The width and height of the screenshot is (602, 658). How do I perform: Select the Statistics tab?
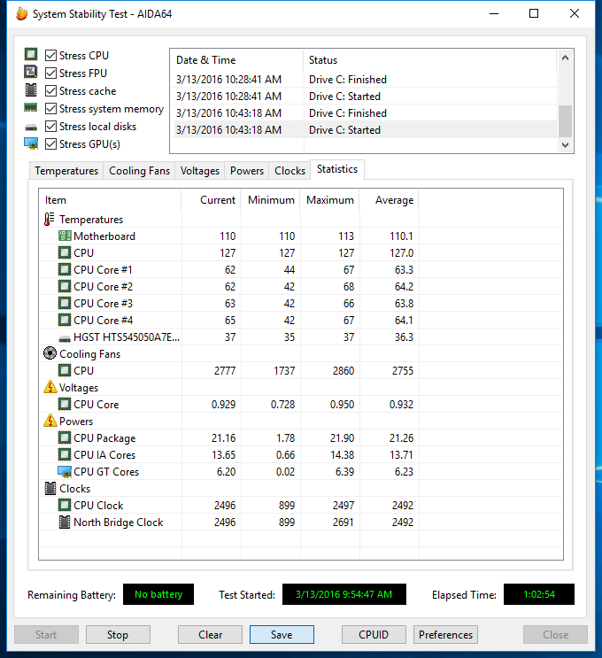click(x=337, y=169)
